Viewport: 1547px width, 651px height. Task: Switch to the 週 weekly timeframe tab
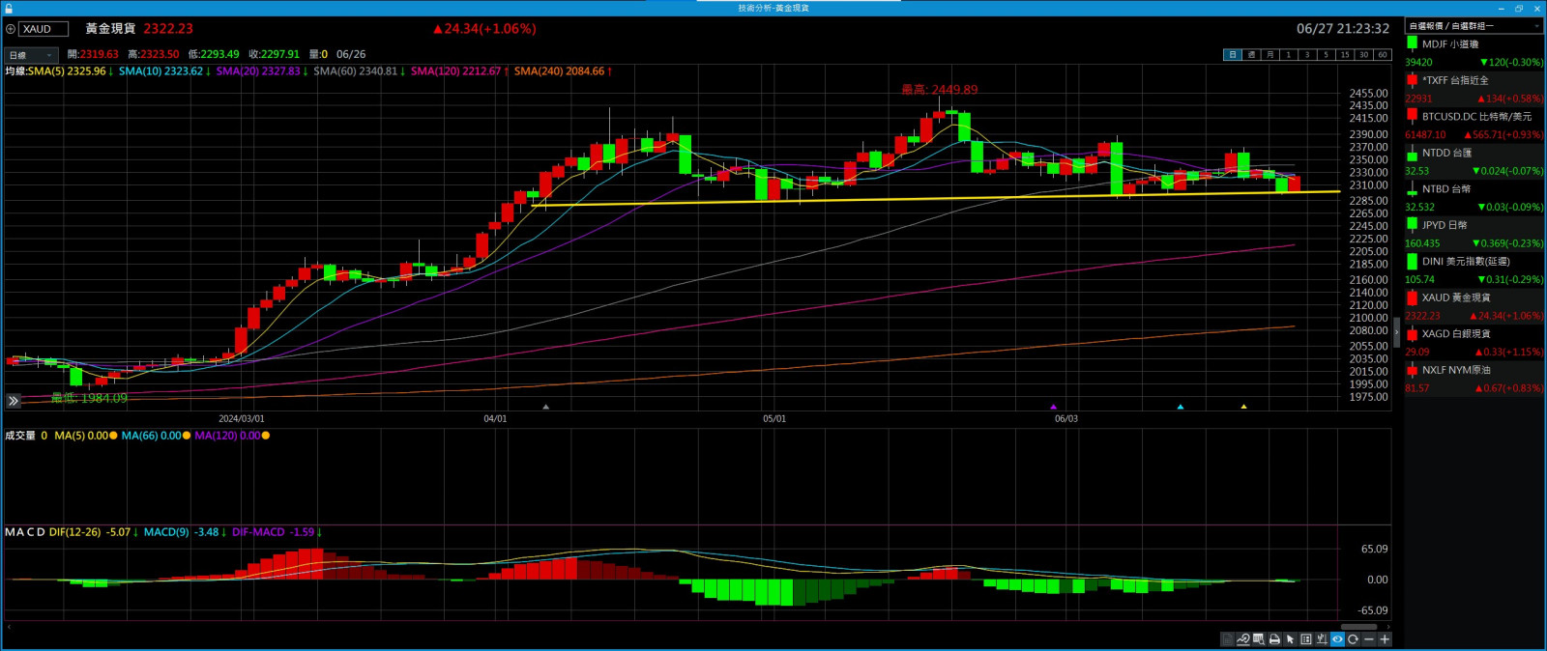tap(1251, 55)
